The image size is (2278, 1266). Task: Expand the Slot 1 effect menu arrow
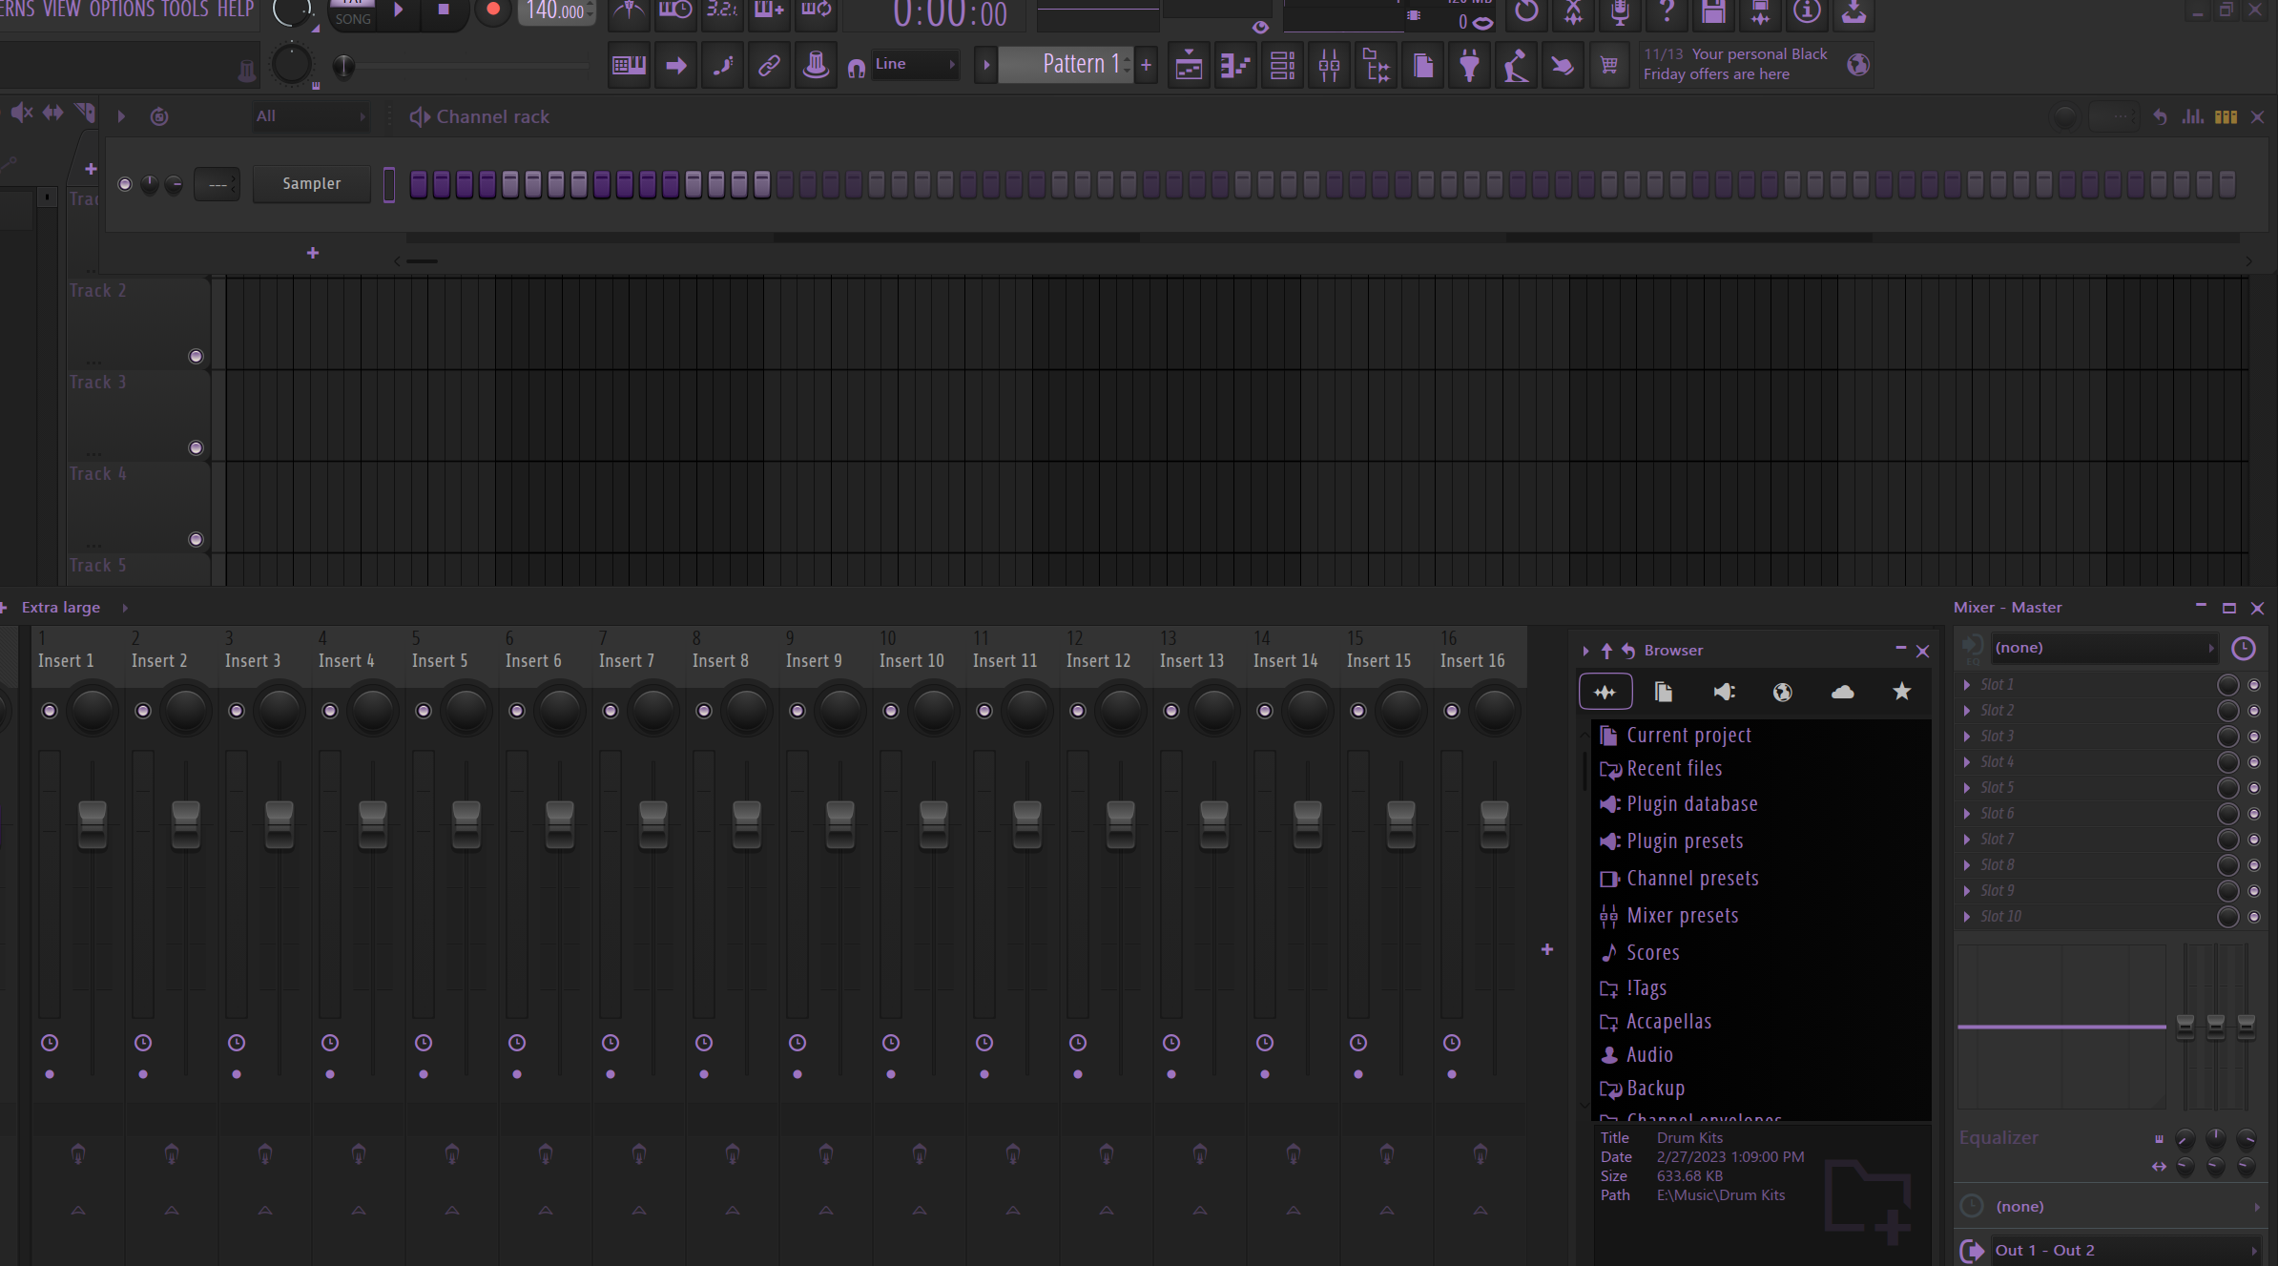click(x=1967, y=685)
